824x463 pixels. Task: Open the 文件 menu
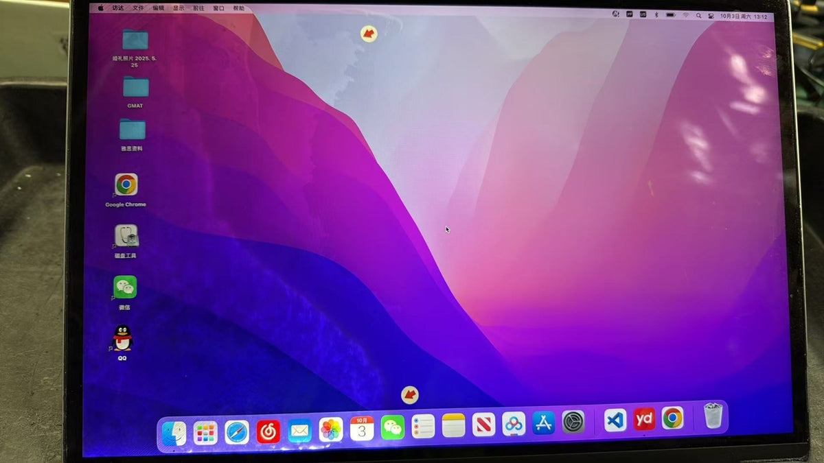(138, 8)
